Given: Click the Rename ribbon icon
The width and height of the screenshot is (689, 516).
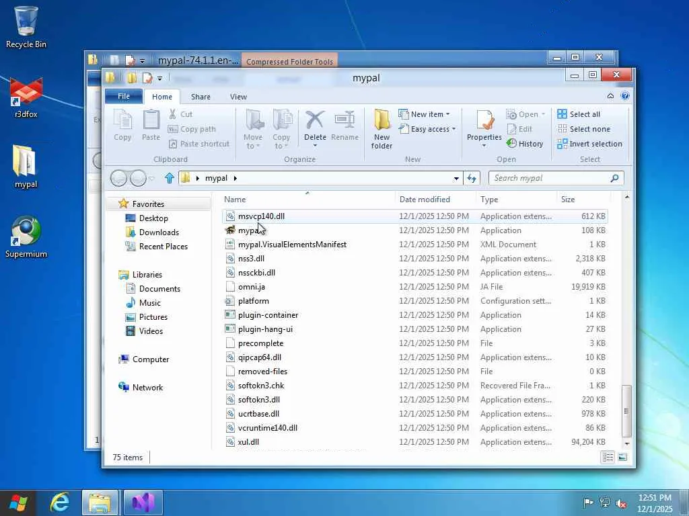Looking at the screenshot, I should click(344, 120).
